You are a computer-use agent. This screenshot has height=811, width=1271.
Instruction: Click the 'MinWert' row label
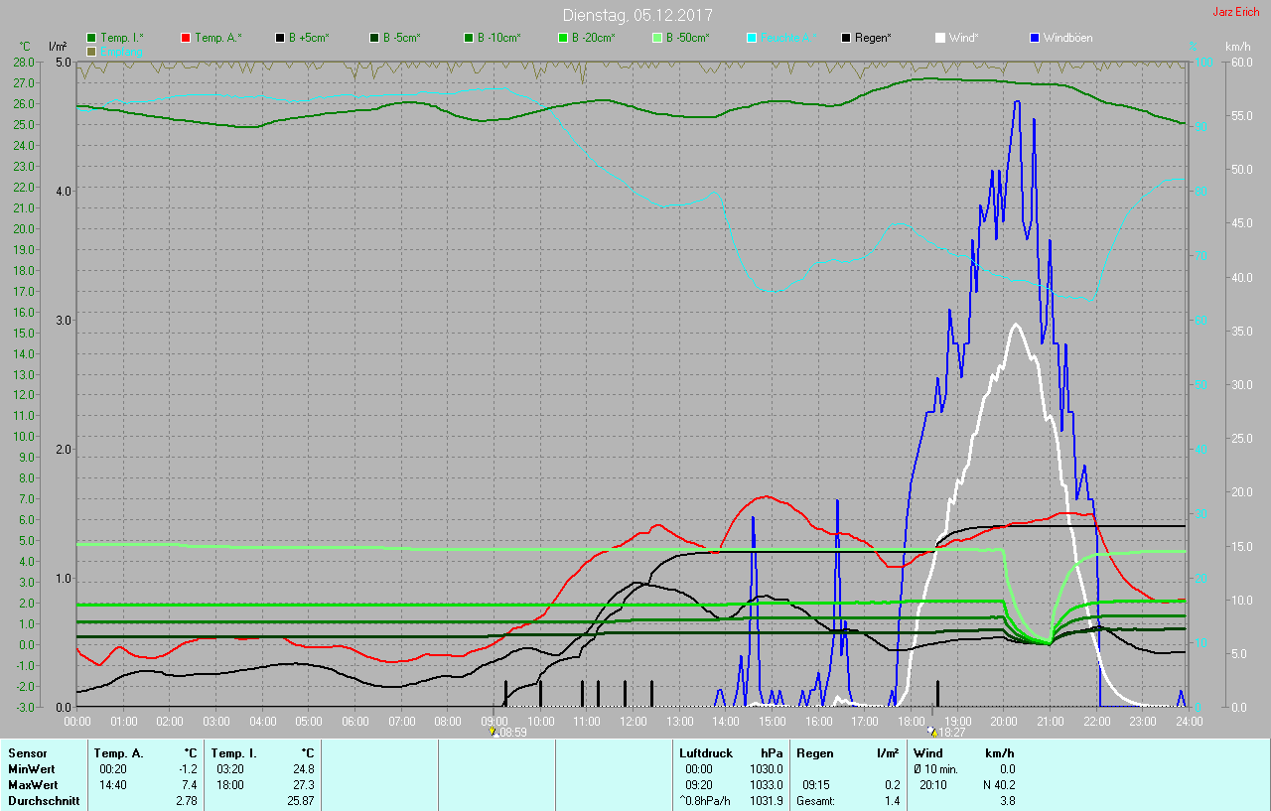click(31, 769)
